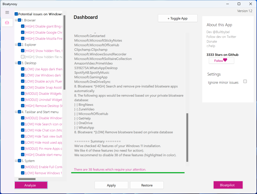This screenshot has height=194, width=257.
Task: Click the tree view horizontal scrollbar
Action: coord(27,179)
